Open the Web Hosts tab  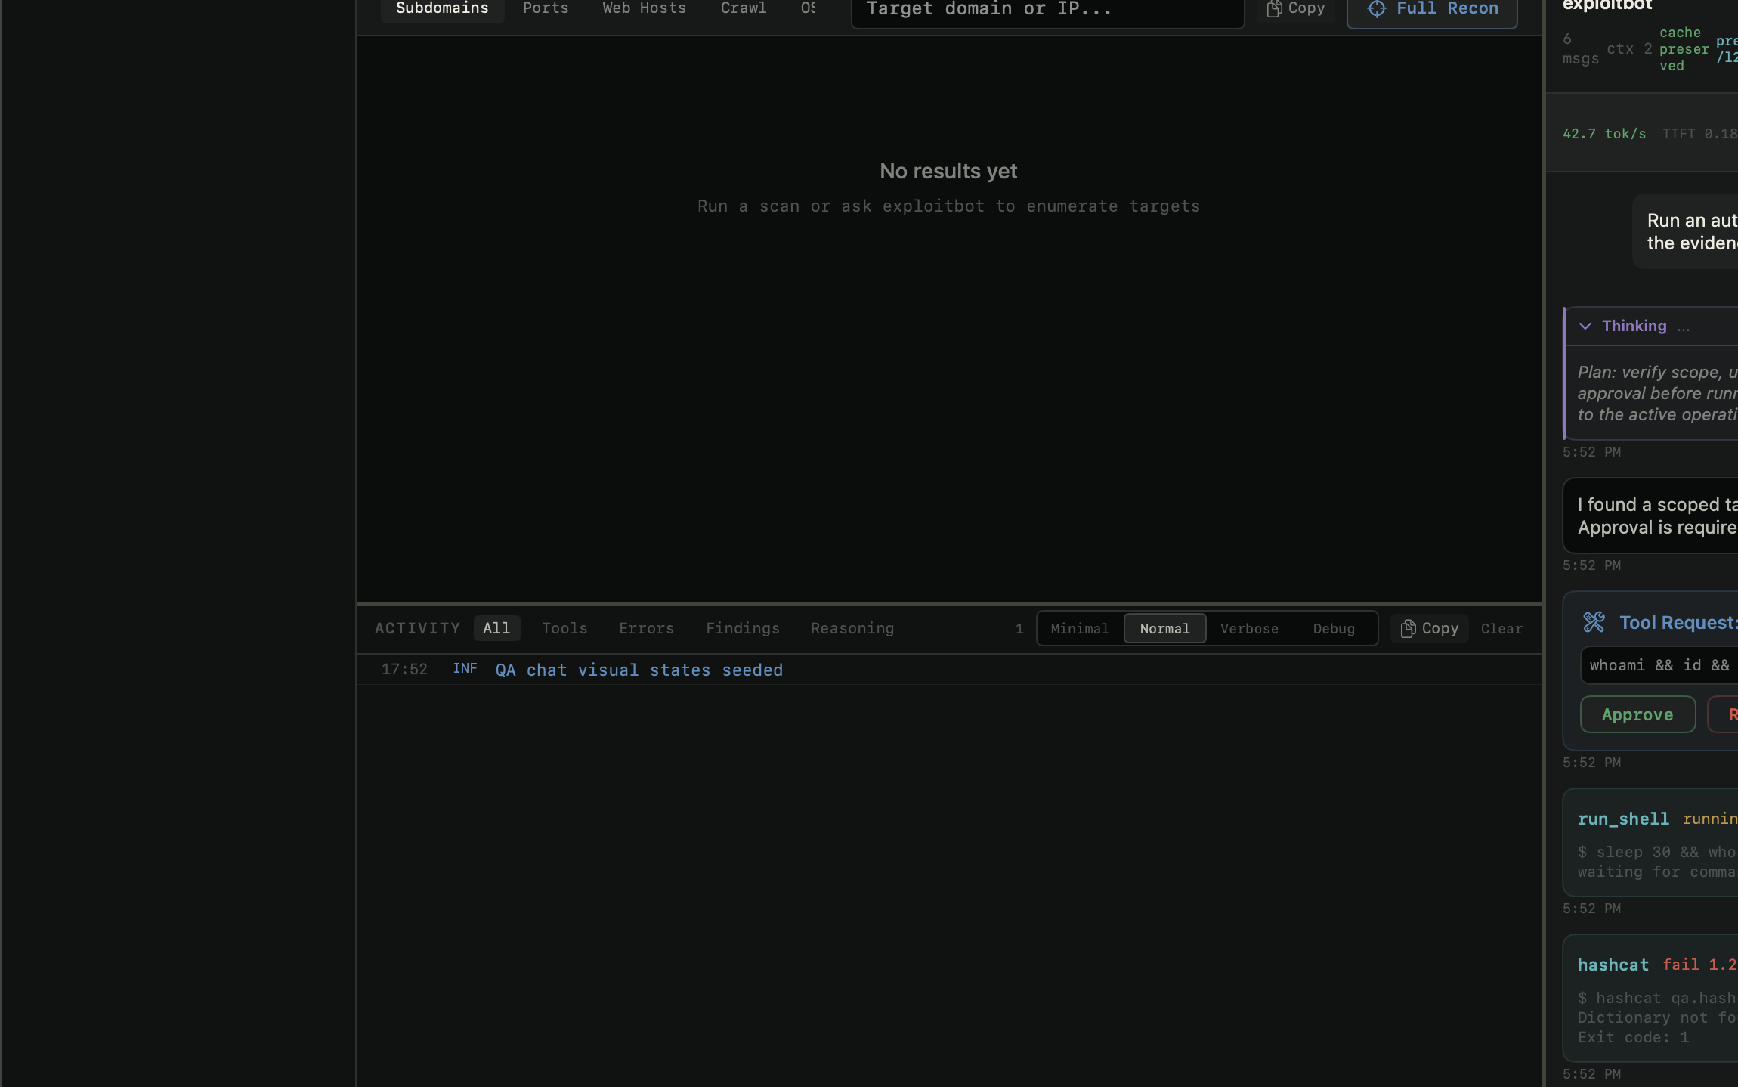coord(644,9)
